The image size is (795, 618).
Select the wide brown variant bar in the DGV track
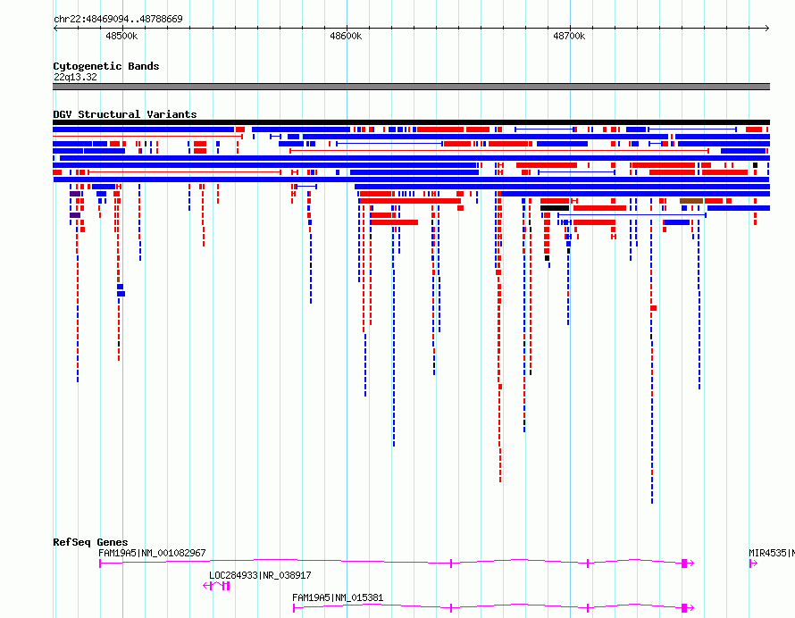tap(691, 201)
